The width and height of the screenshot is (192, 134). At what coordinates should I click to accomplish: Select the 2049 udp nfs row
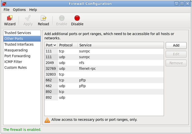[104, 63]
